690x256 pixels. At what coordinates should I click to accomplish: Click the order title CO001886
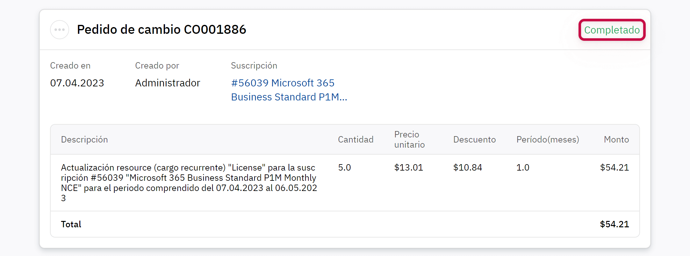click(x=162, y=30)
